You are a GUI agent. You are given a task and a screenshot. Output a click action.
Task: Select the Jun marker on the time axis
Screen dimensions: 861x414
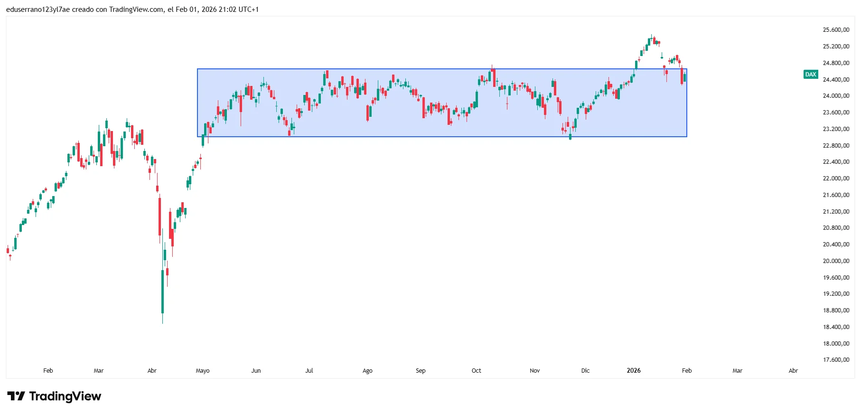(x=256, y=371)
